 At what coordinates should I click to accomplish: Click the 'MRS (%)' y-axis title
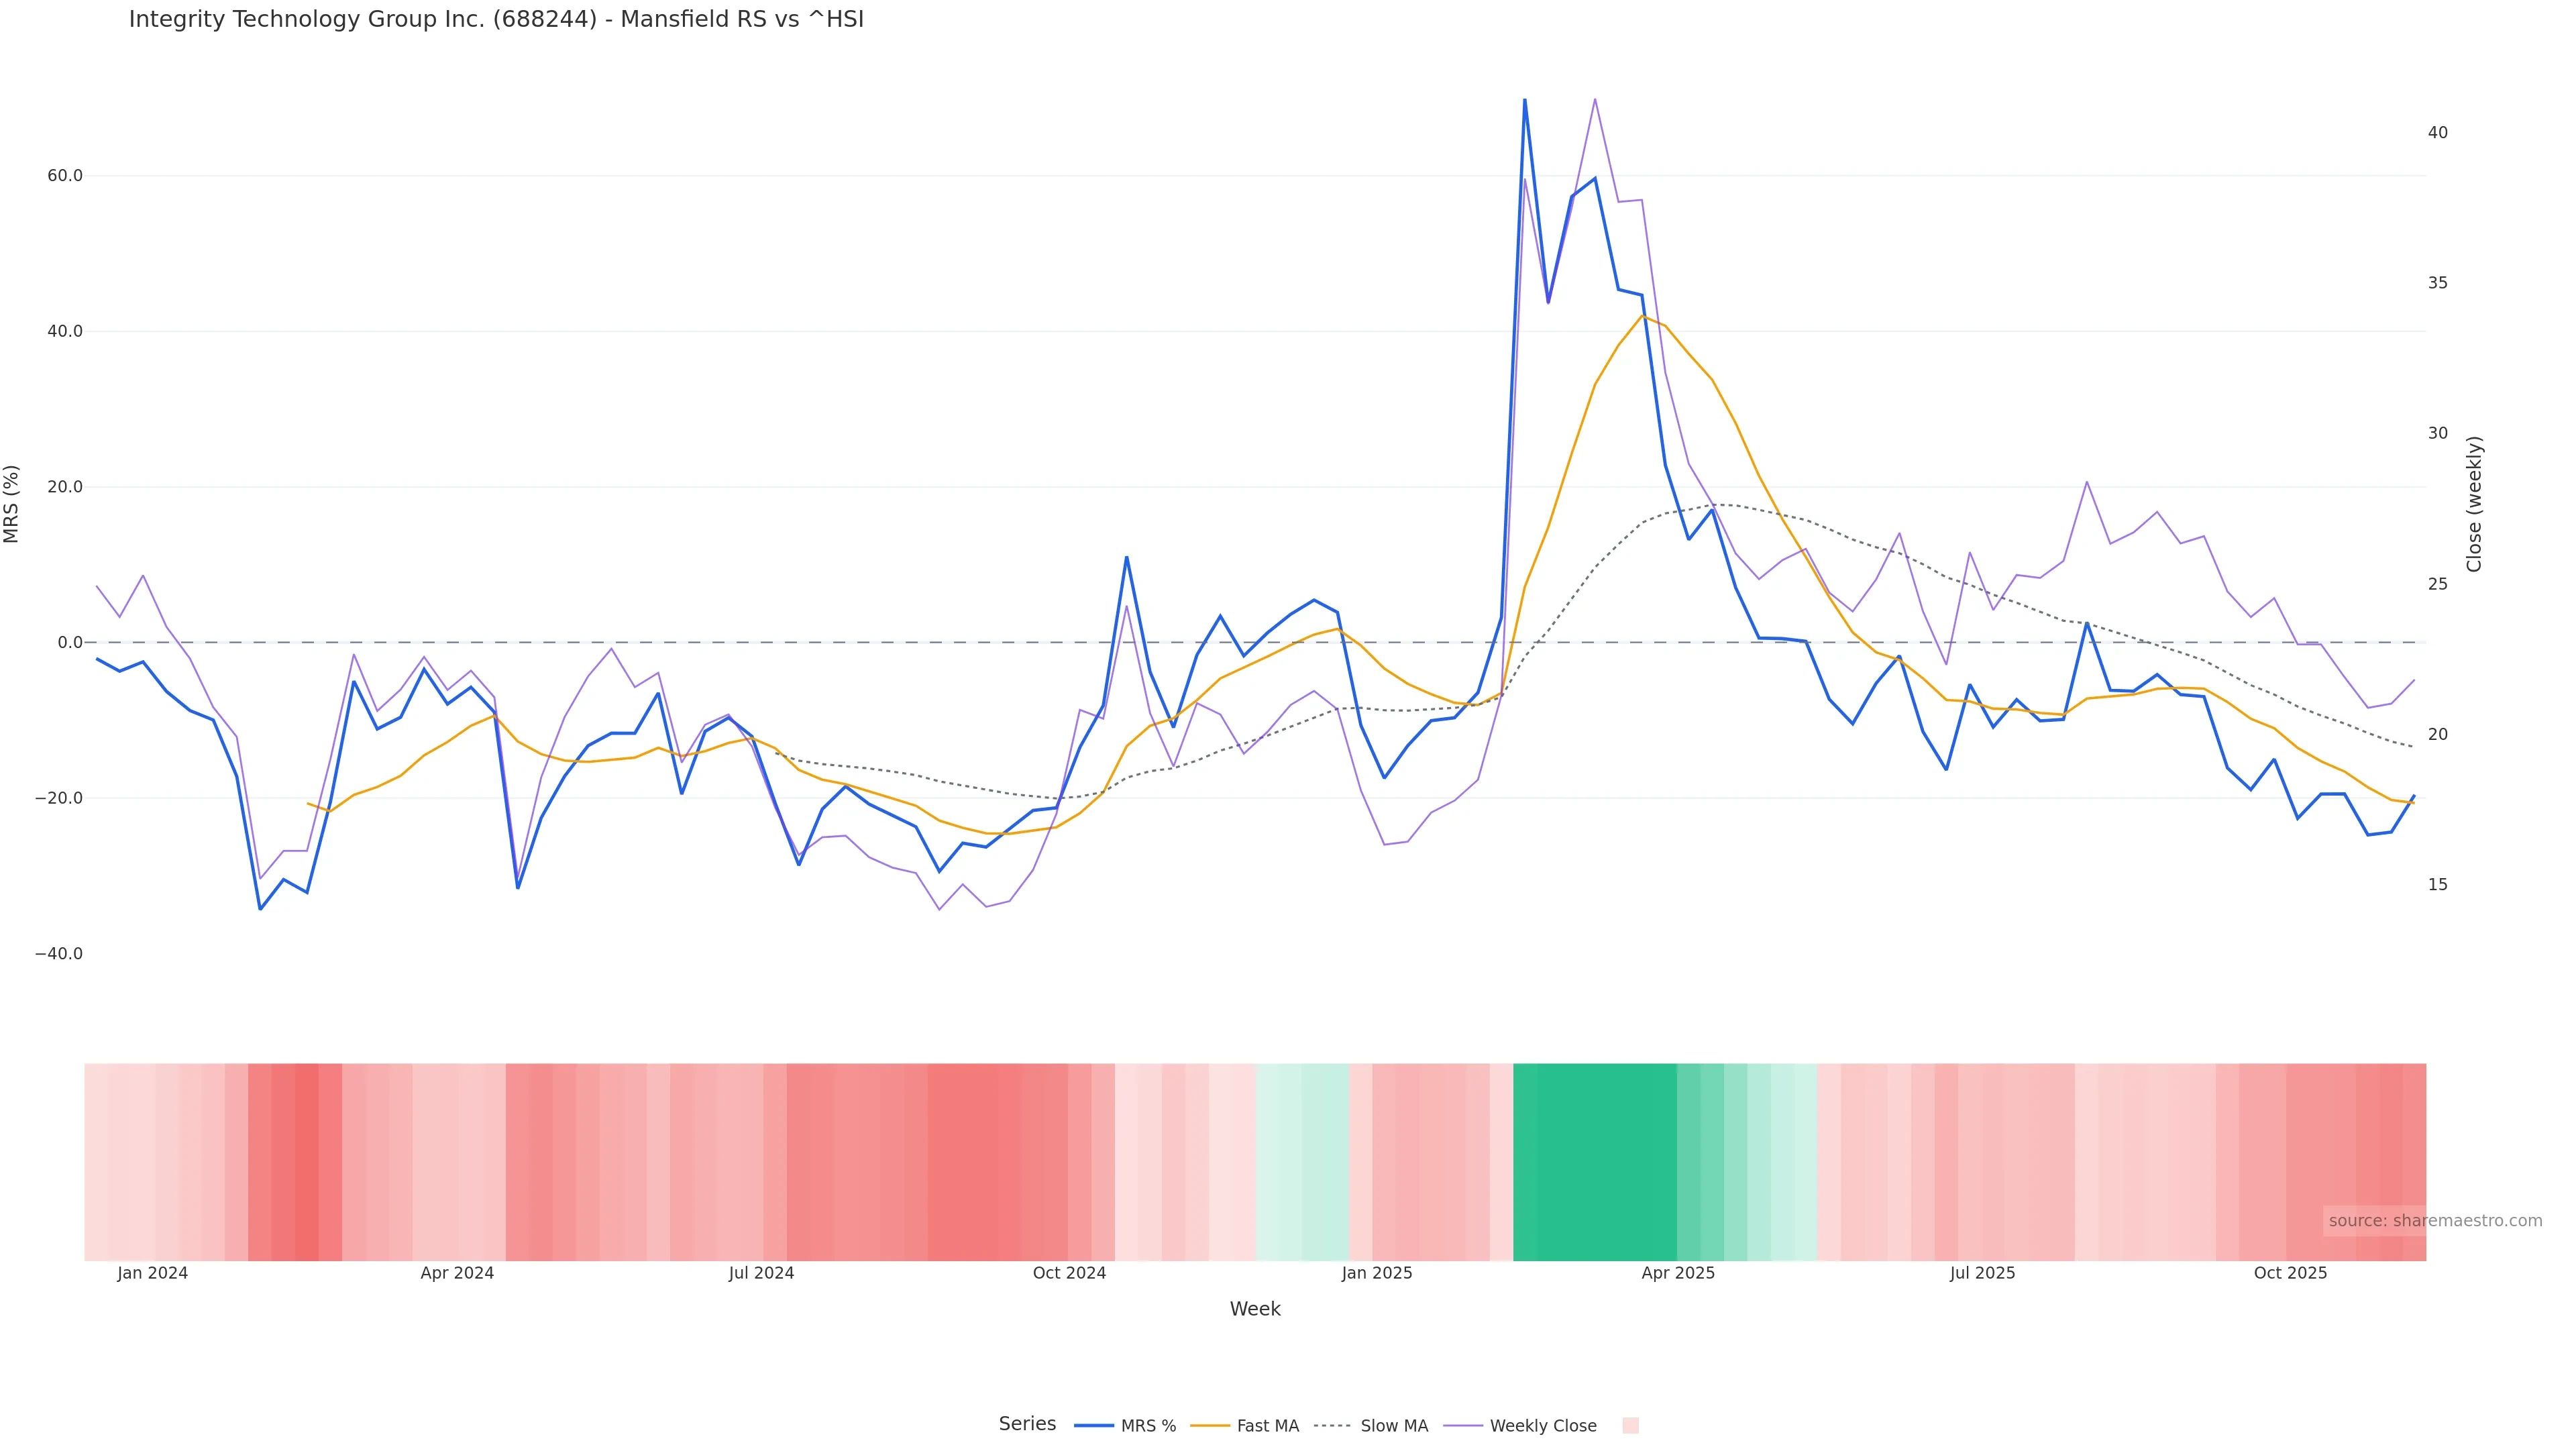[12, 504]
